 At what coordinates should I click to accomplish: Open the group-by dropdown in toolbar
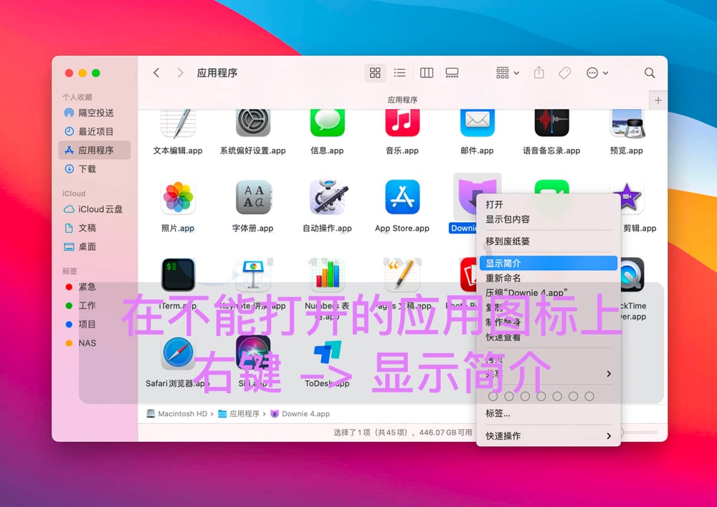pyautogui.click(x=508, y=72)
